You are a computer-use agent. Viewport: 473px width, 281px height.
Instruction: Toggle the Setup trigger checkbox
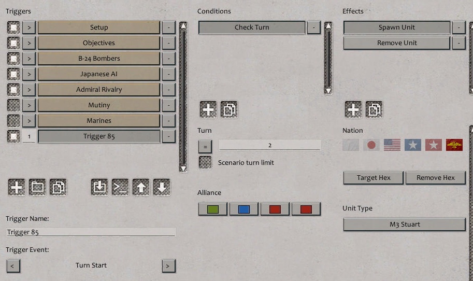click(13, 27)
